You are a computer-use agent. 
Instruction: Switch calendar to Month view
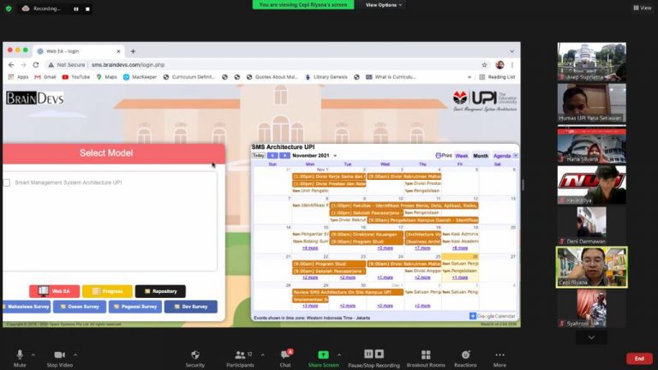(481, 156)
